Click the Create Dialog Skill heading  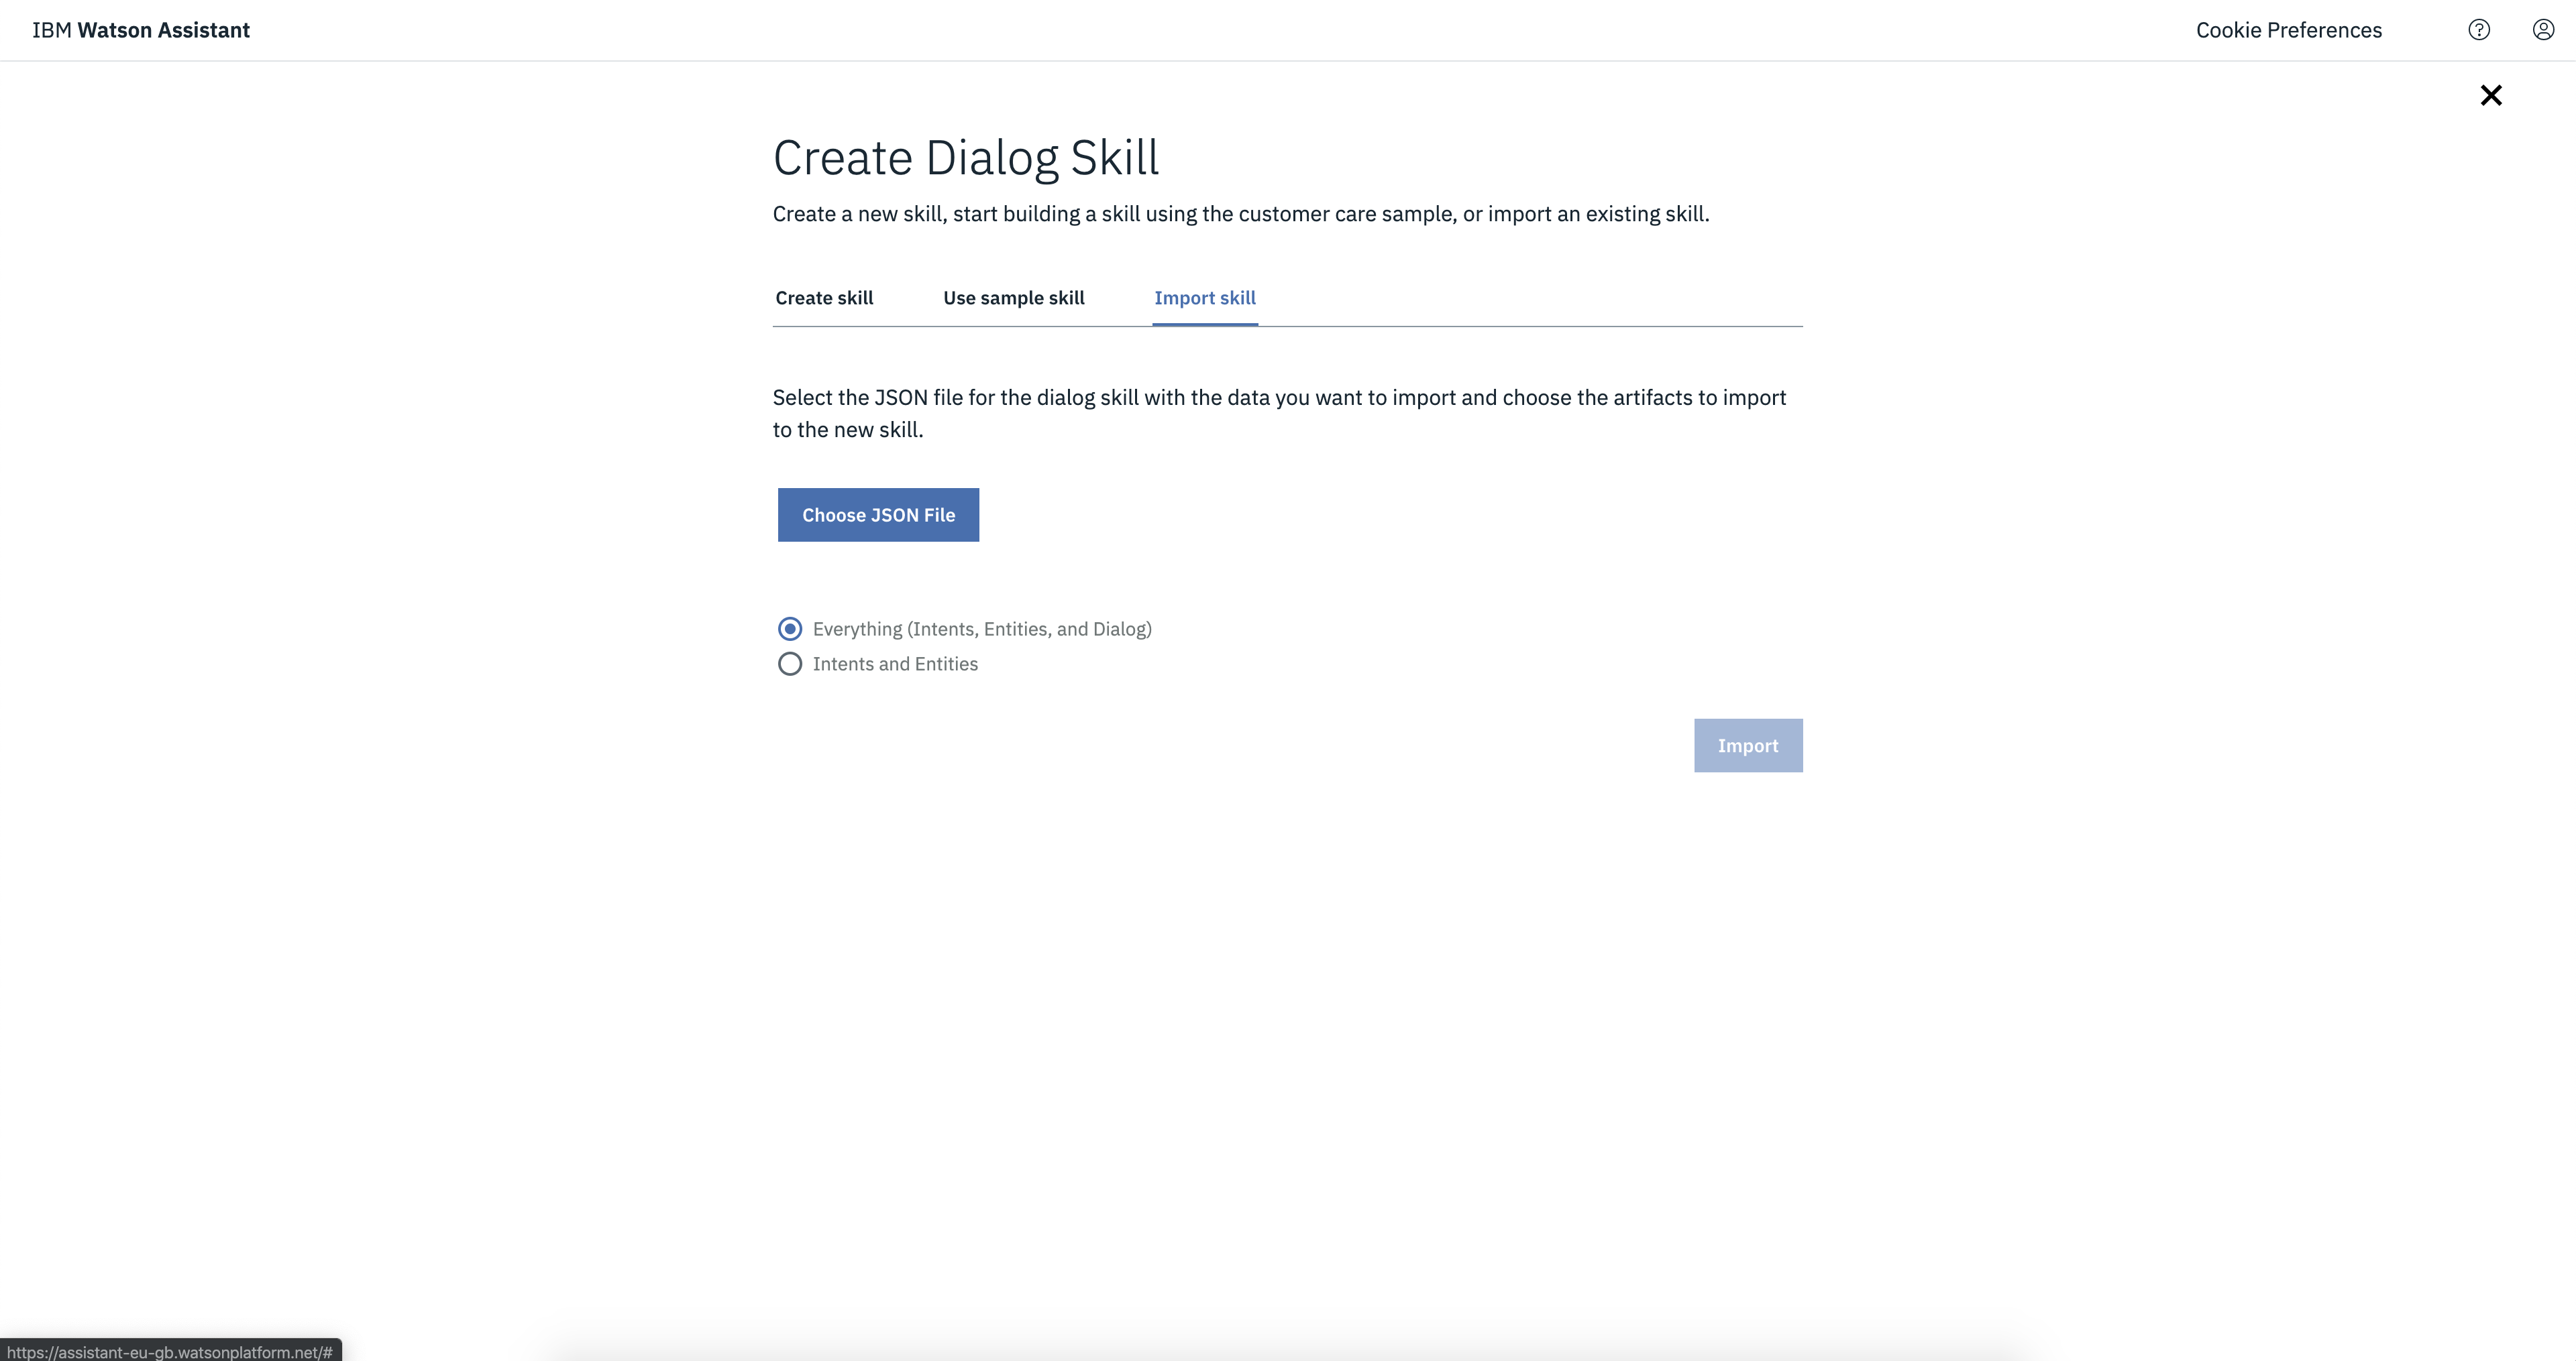[965, 158]
